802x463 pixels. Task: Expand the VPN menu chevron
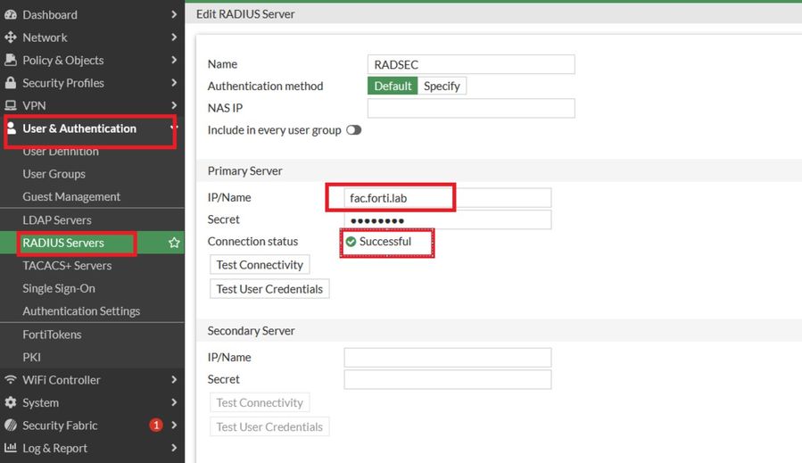point(174,105)
